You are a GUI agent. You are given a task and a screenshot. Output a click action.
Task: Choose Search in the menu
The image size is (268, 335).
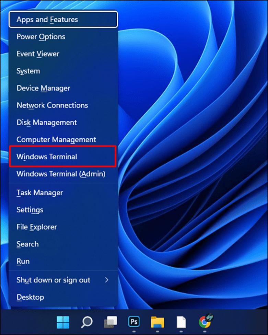click(x=63, y=244)
